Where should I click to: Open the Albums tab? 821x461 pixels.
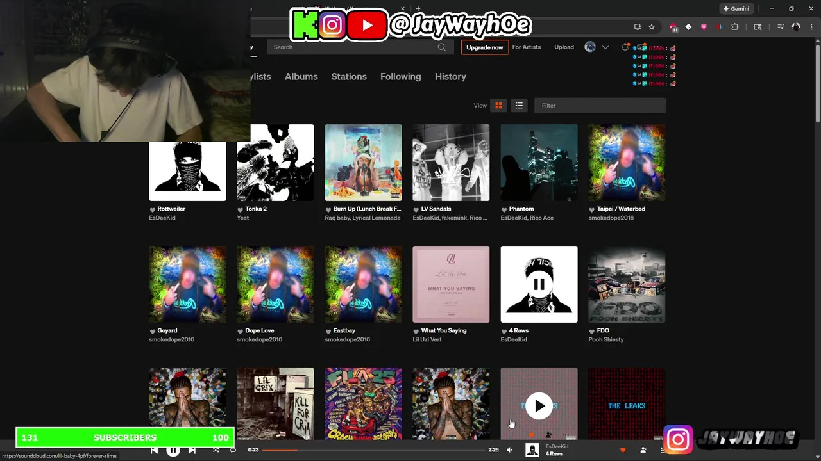301,76
